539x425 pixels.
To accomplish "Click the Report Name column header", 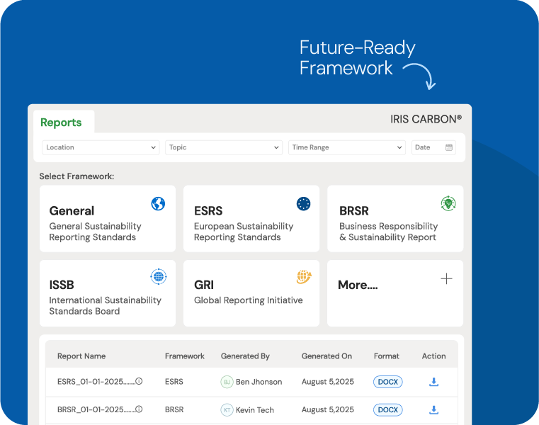I will (81, 356).
